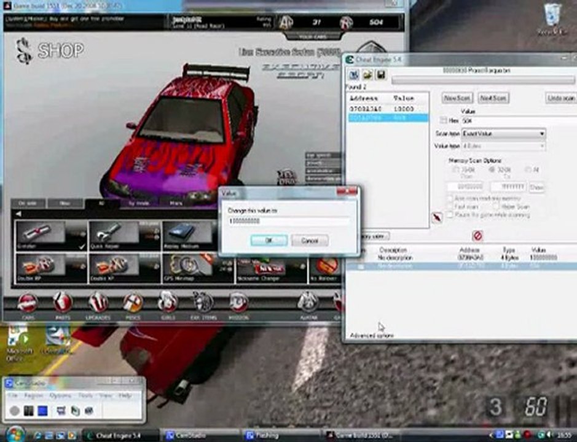
Task: Select the found address row with value 10000
Action: click(388, 109)
